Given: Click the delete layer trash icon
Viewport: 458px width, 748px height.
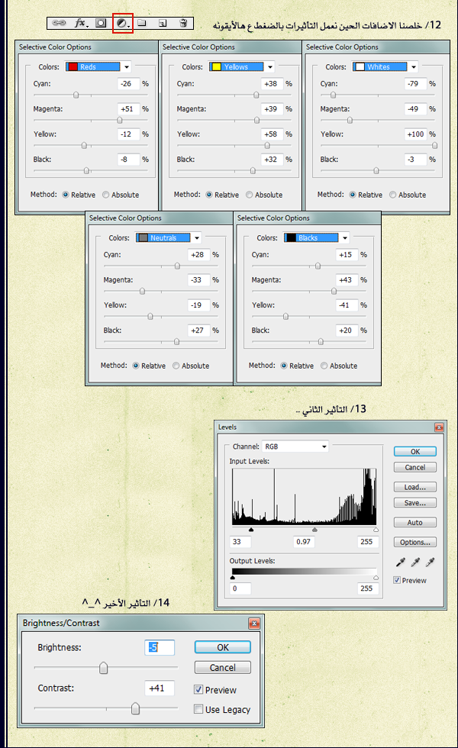Looking at the screenshot, I should (x=183, y=24).
